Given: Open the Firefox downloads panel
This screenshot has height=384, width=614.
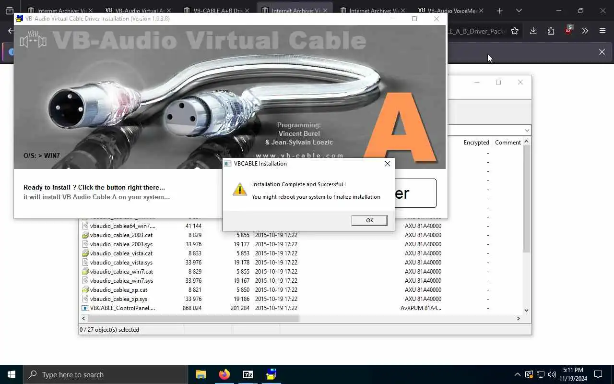Looking at the screenshot, I should pyautogui.click(x=533, y=31).
